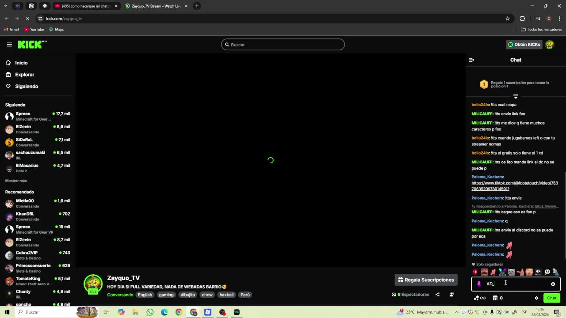Screen dimensions: 566x318
Task: Open TomateKing recommended channel
Action: (x=38, y=281)
